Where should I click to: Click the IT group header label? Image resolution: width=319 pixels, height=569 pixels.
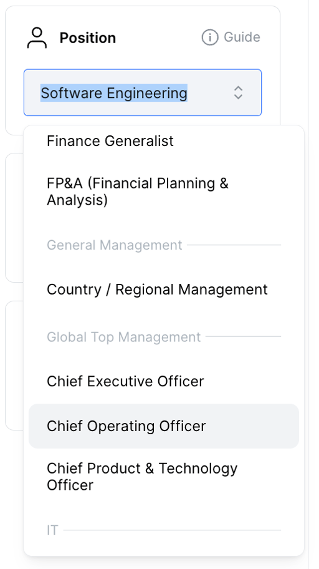click(x=52, y=530)
